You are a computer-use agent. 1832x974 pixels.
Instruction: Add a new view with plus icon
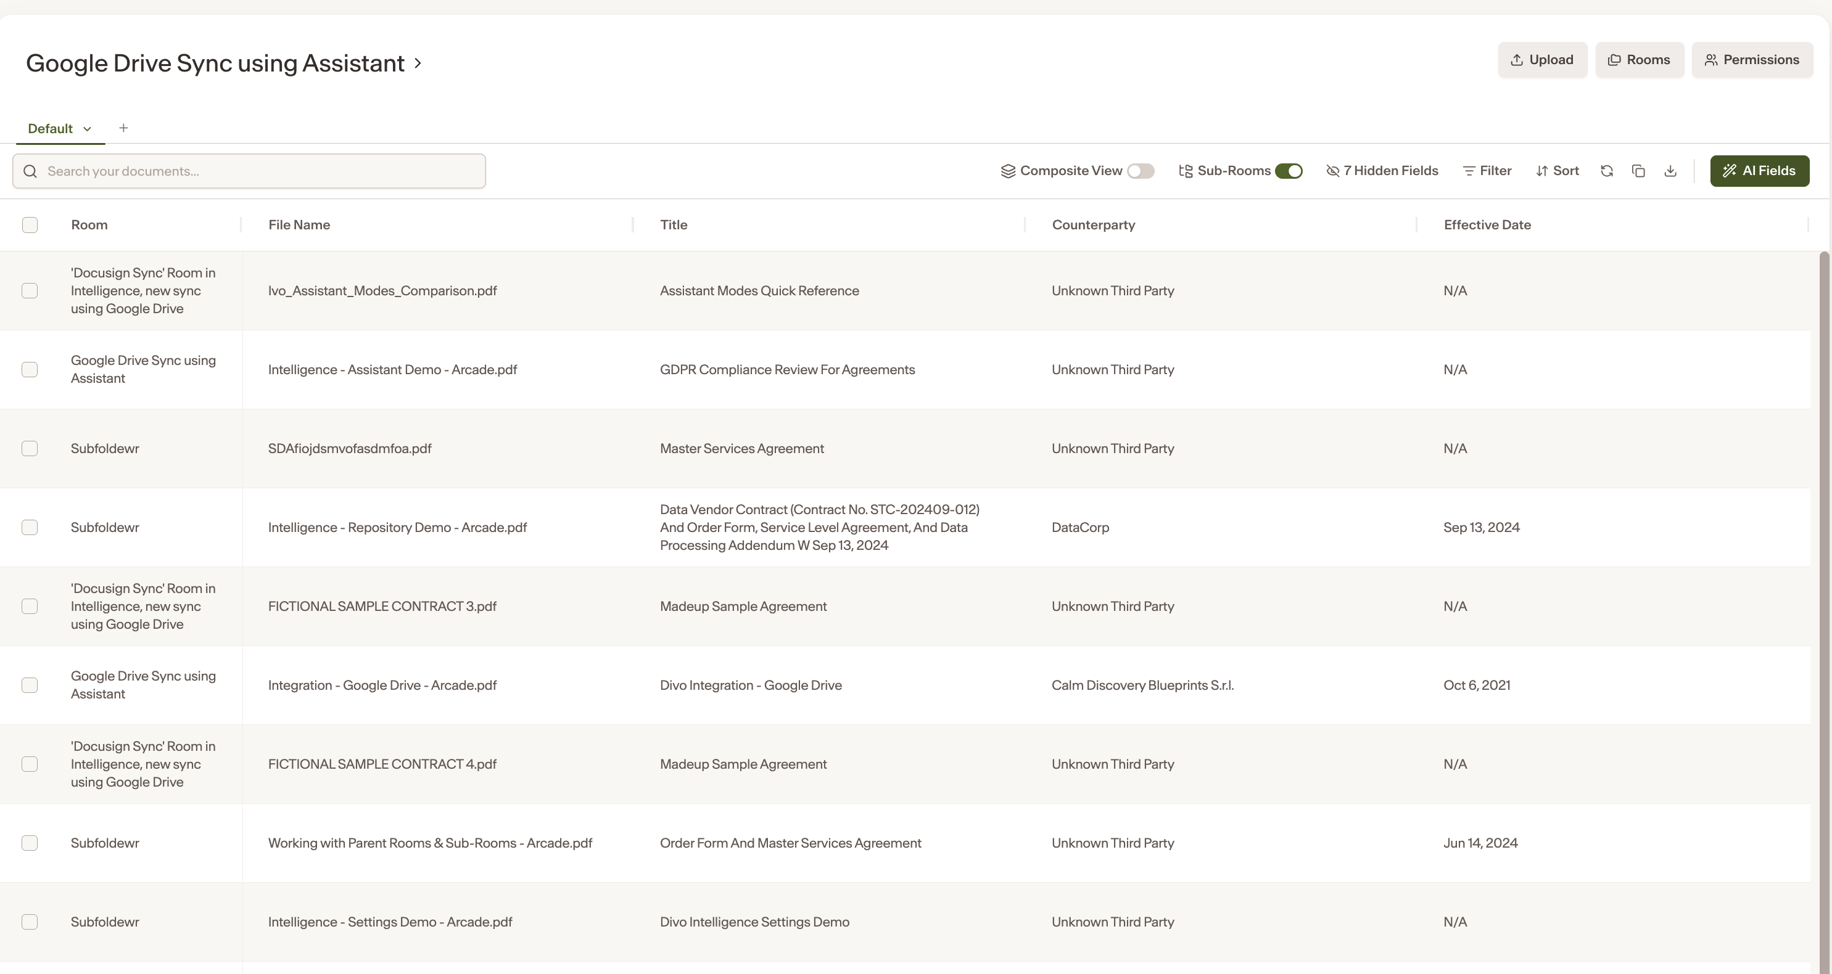[x=124, y=128]
